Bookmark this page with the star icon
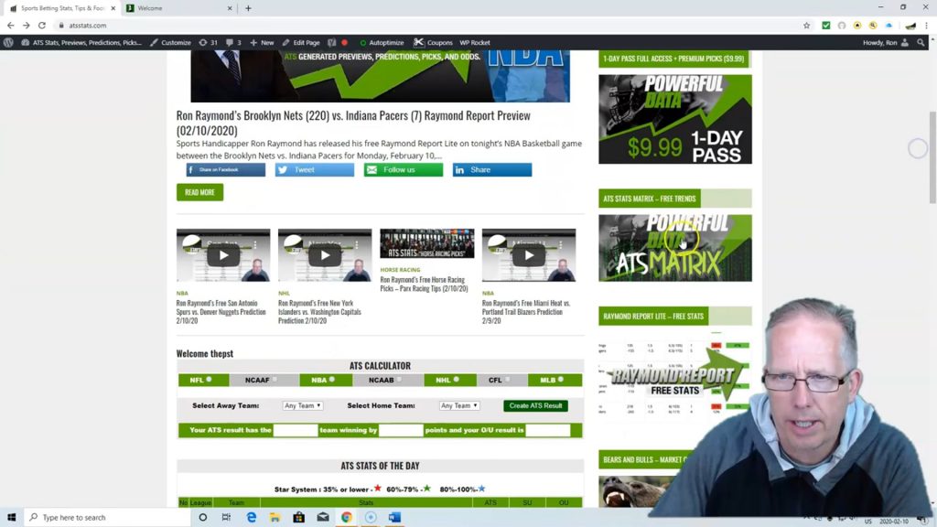 807,25
